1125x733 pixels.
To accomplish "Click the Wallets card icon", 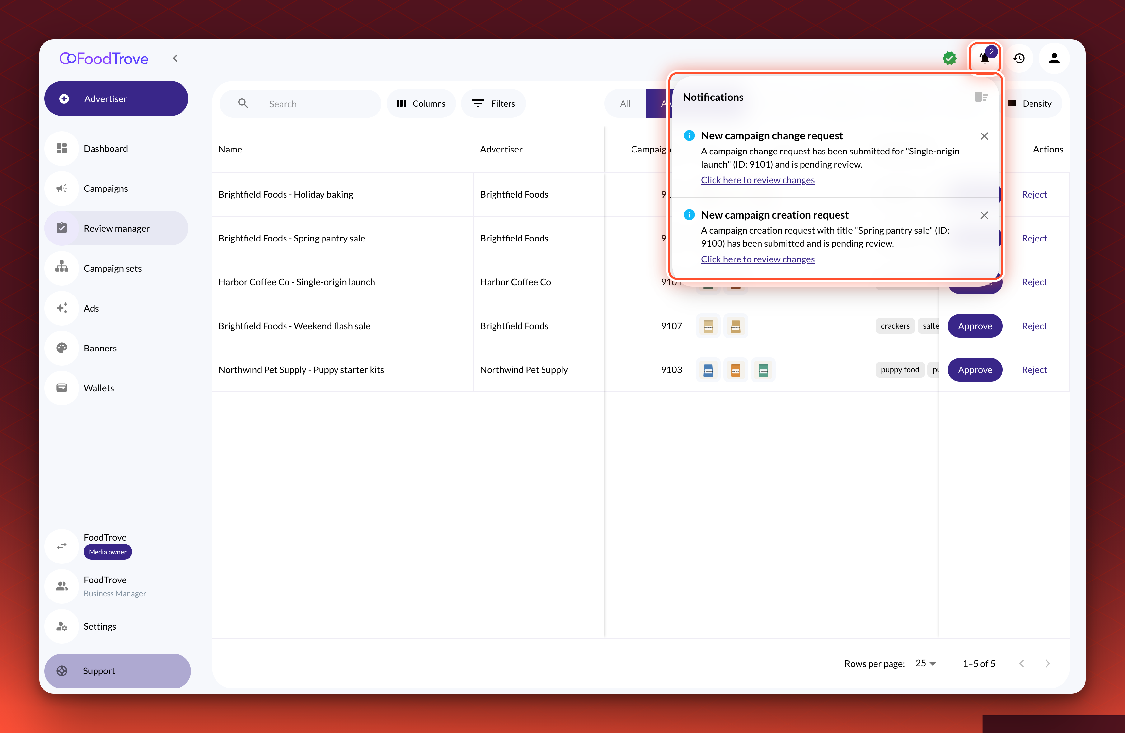I will click(x=62, y=388).
